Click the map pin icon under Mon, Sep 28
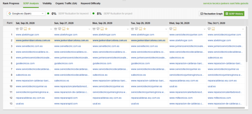This screenshot has height=114, width=252. click(x=98, y=29)
